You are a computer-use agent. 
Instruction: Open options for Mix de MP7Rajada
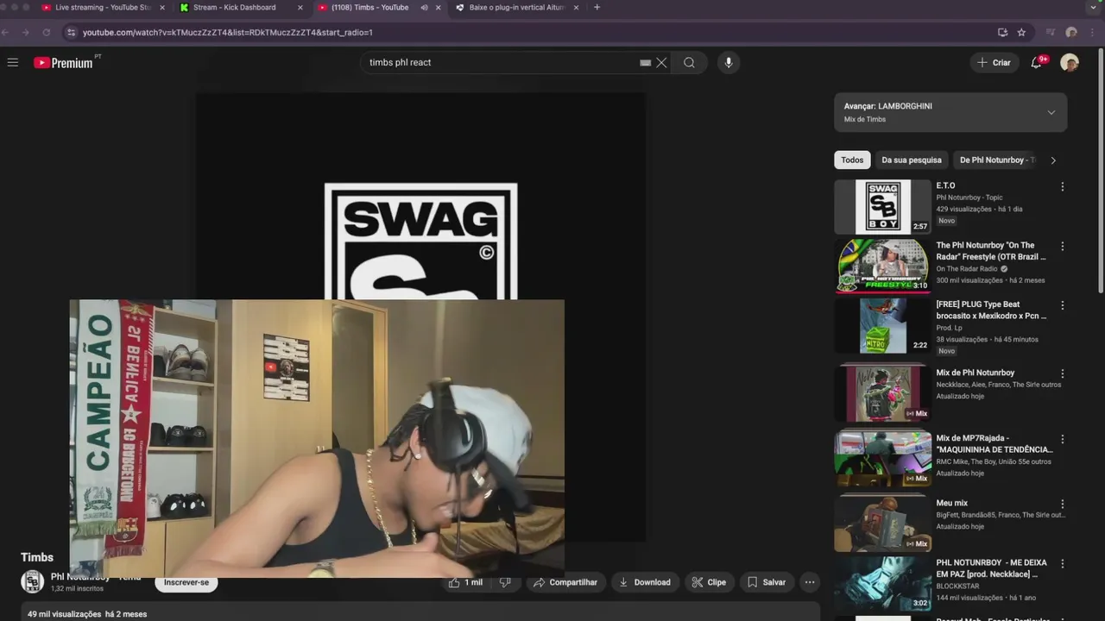[x=1063, y=439]
